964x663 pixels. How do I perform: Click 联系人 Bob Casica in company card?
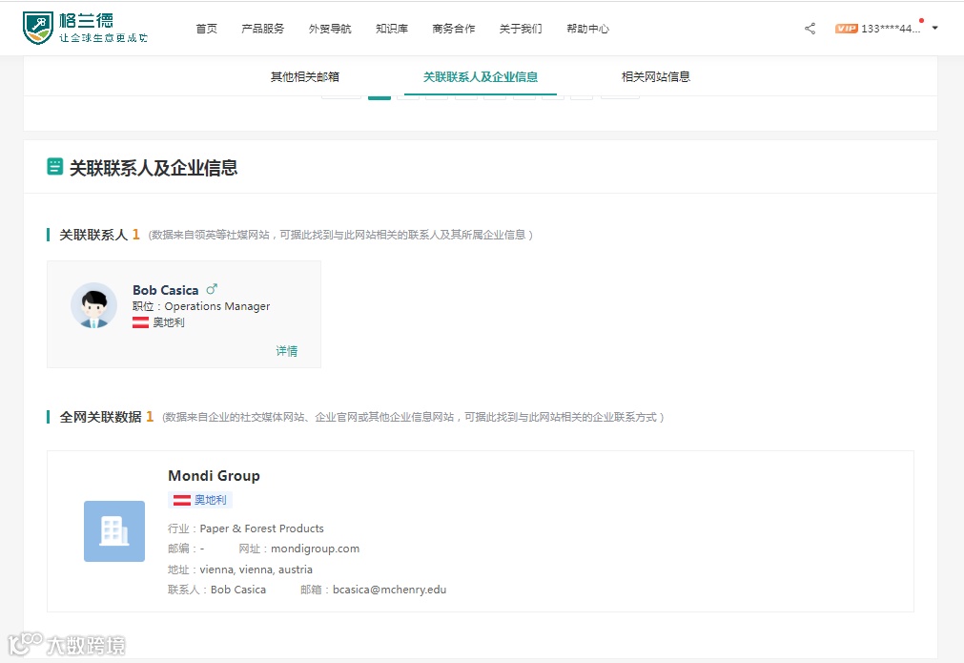pyautogui.click(x=238, y=590)
